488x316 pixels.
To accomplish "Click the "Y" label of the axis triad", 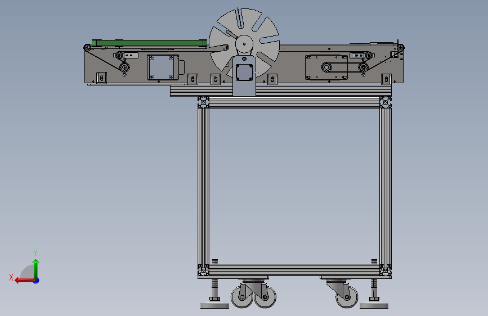I will click(x=35, y=252).
